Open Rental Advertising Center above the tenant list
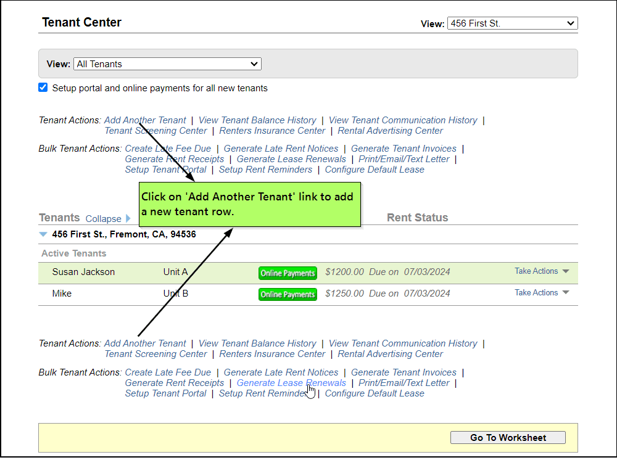Image resolution: width=617 pixels, height=460 pixels. click(390, 131)
